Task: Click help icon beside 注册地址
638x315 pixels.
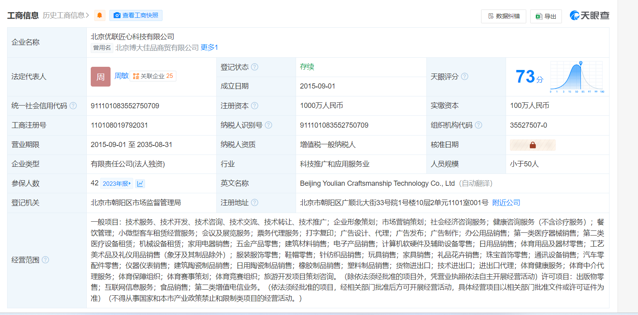Action: pyautogui.click(x=255, y=203)
